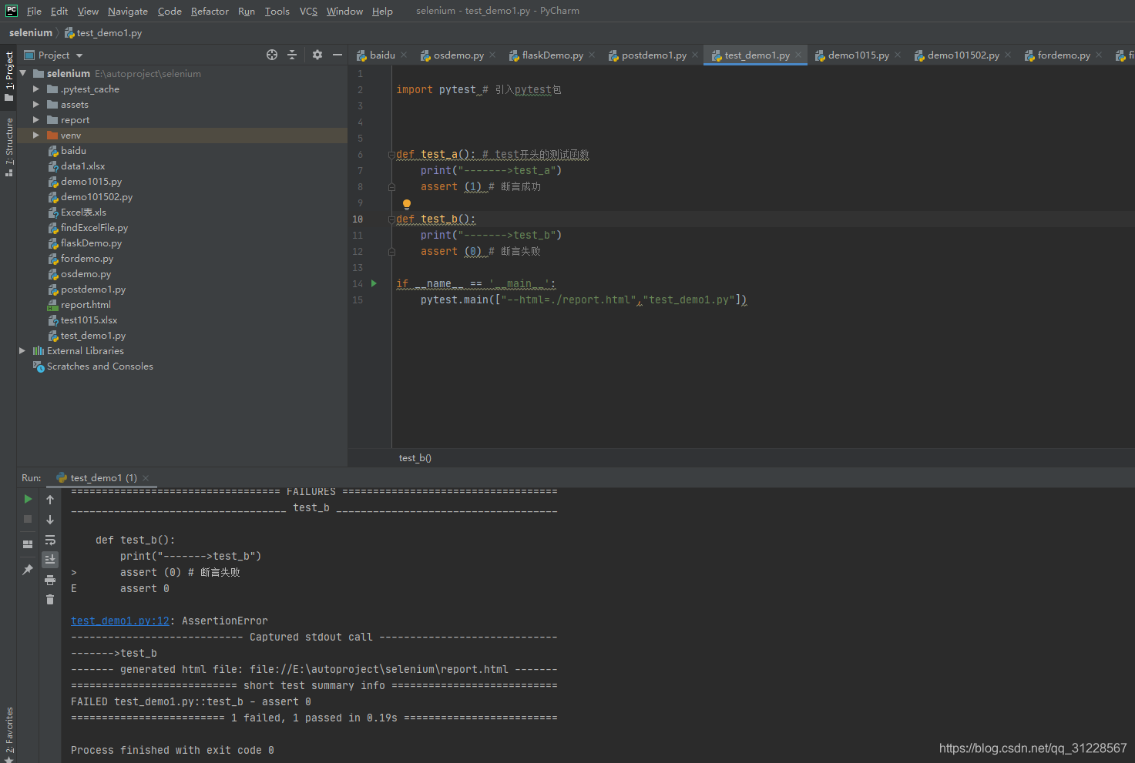Expand the External Libraries node
This screenshot has width=1135, height=763.
point(22,350)
